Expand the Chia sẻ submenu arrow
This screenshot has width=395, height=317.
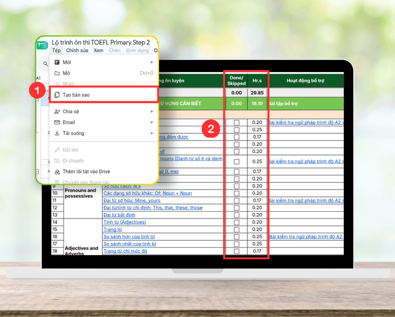click(x=152, y=112)
